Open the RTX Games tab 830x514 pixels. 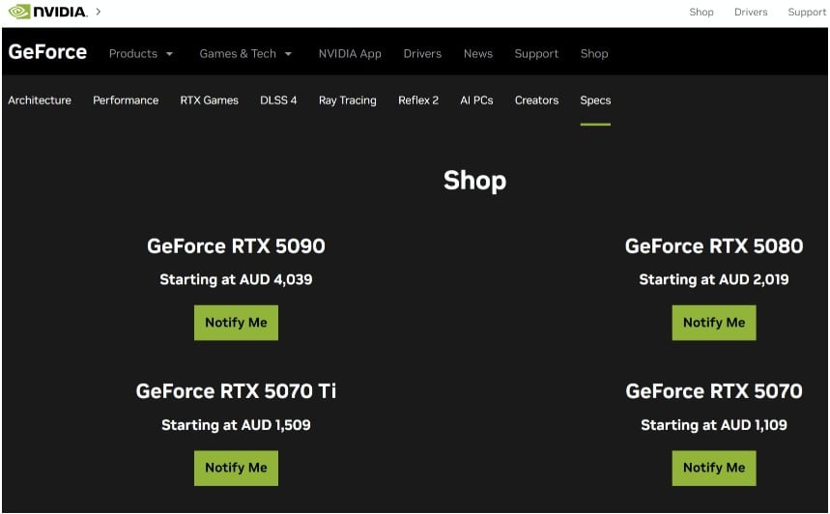pyautogui.click(x=209, y=100)
